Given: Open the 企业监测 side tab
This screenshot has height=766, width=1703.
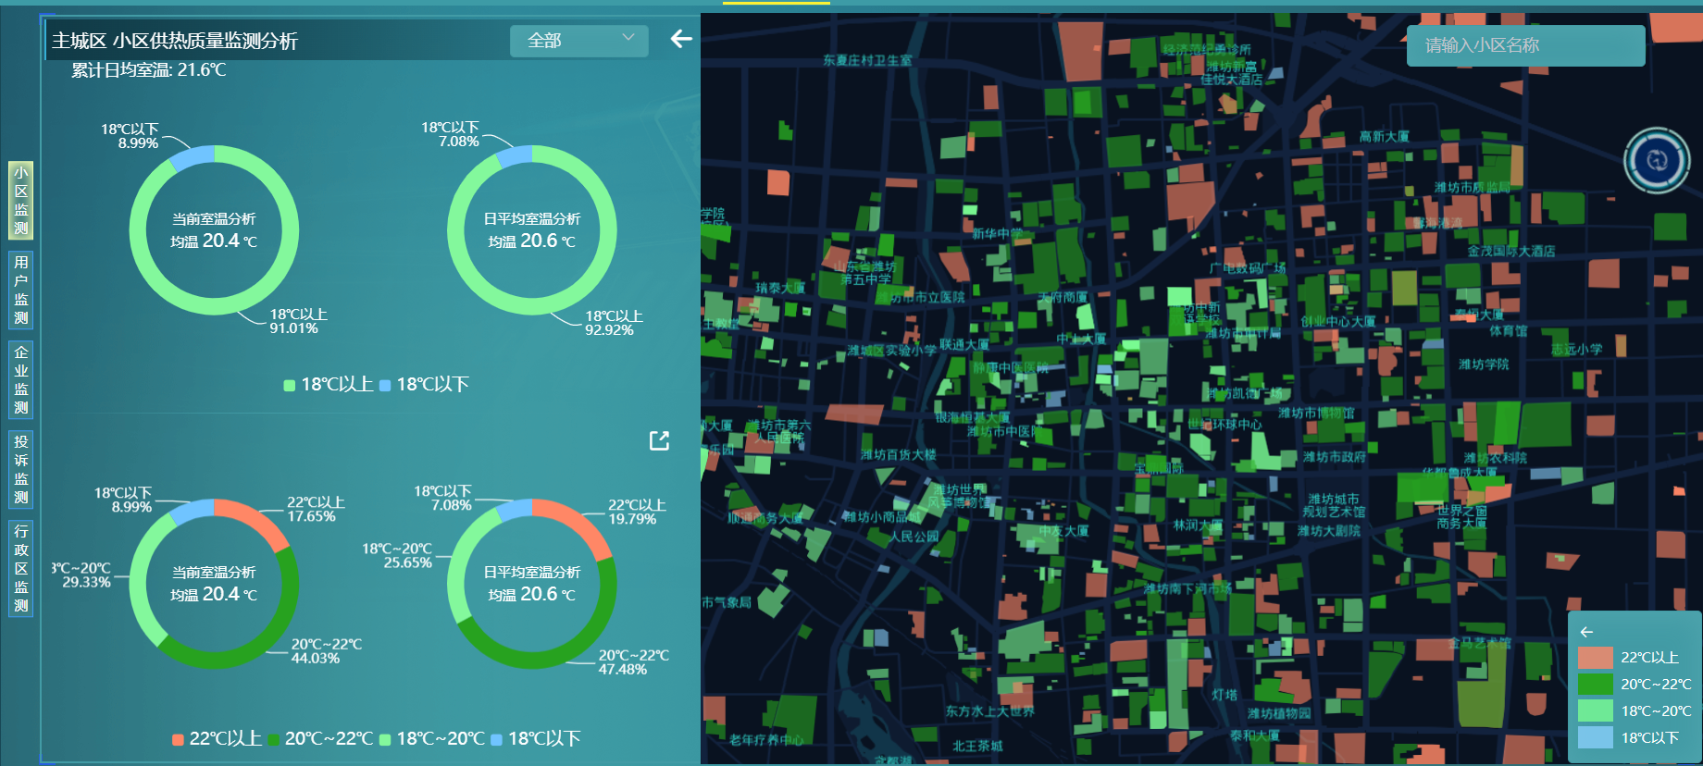Looking at the screenshot, I should (21, 379).
